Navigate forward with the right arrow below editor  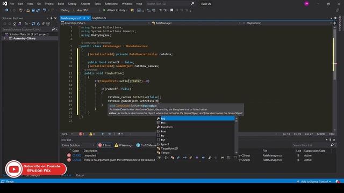(110, 134)
